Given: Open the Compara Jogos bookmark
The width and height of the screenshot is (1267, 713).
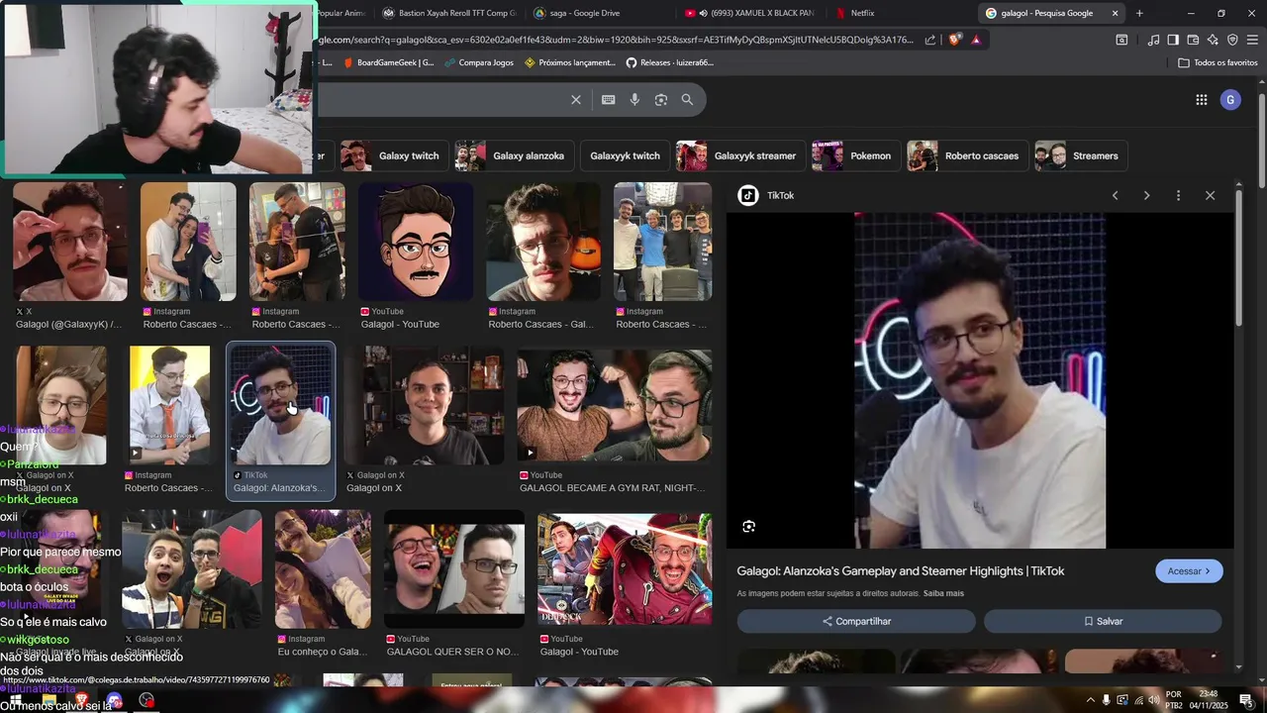Looking at the screenshot, I should click(x=478, y=62).
